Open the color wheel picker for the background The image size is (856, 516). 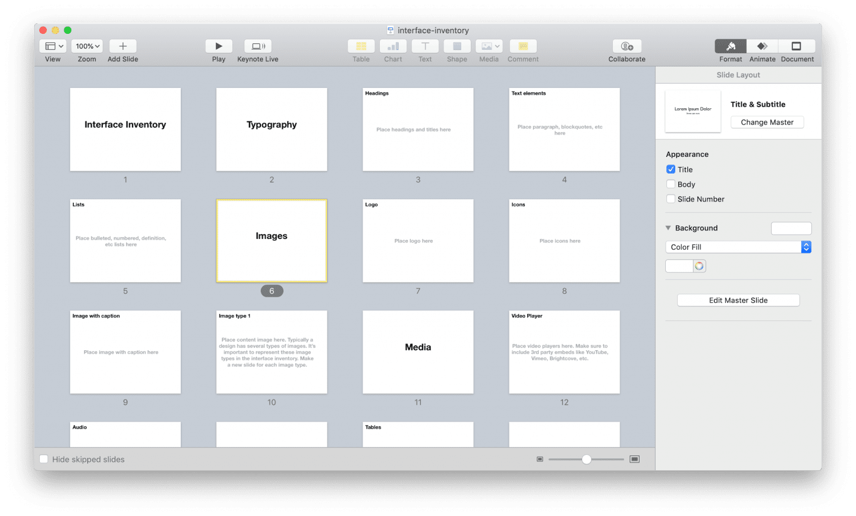tap(700, 266)
